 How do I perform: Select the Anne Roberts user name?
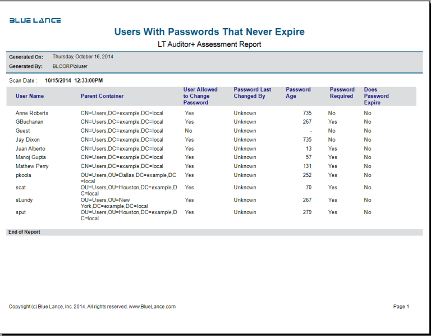click(32, 113)
